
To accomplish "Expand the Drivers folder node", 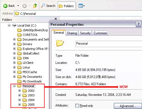I will (14, 44).
